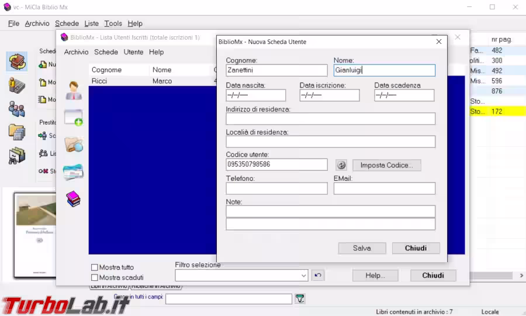This screenshot has width=526, height=316.
Task: Click the membership cards icon in Lista Utenti
Action: pos(74,172)
